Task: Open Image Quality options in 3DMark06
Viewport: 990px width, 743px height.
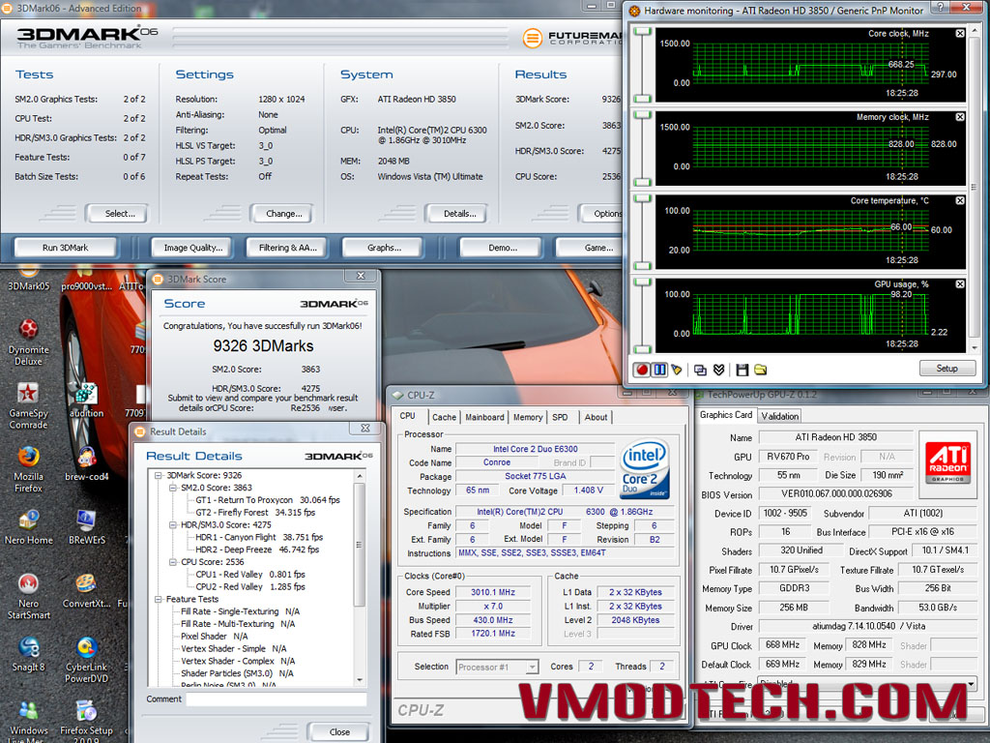Action: pyautogui.click(x=193, y=248)
